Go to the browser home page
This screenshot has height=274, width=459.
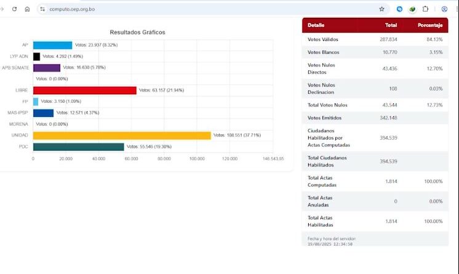27,9
